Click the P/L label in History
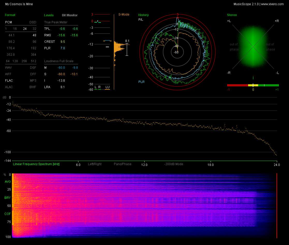Viewport: 289px width, 245px height. tap(140, 20)
